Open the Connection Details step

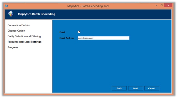pyautogui.click(x=19, y=25)
